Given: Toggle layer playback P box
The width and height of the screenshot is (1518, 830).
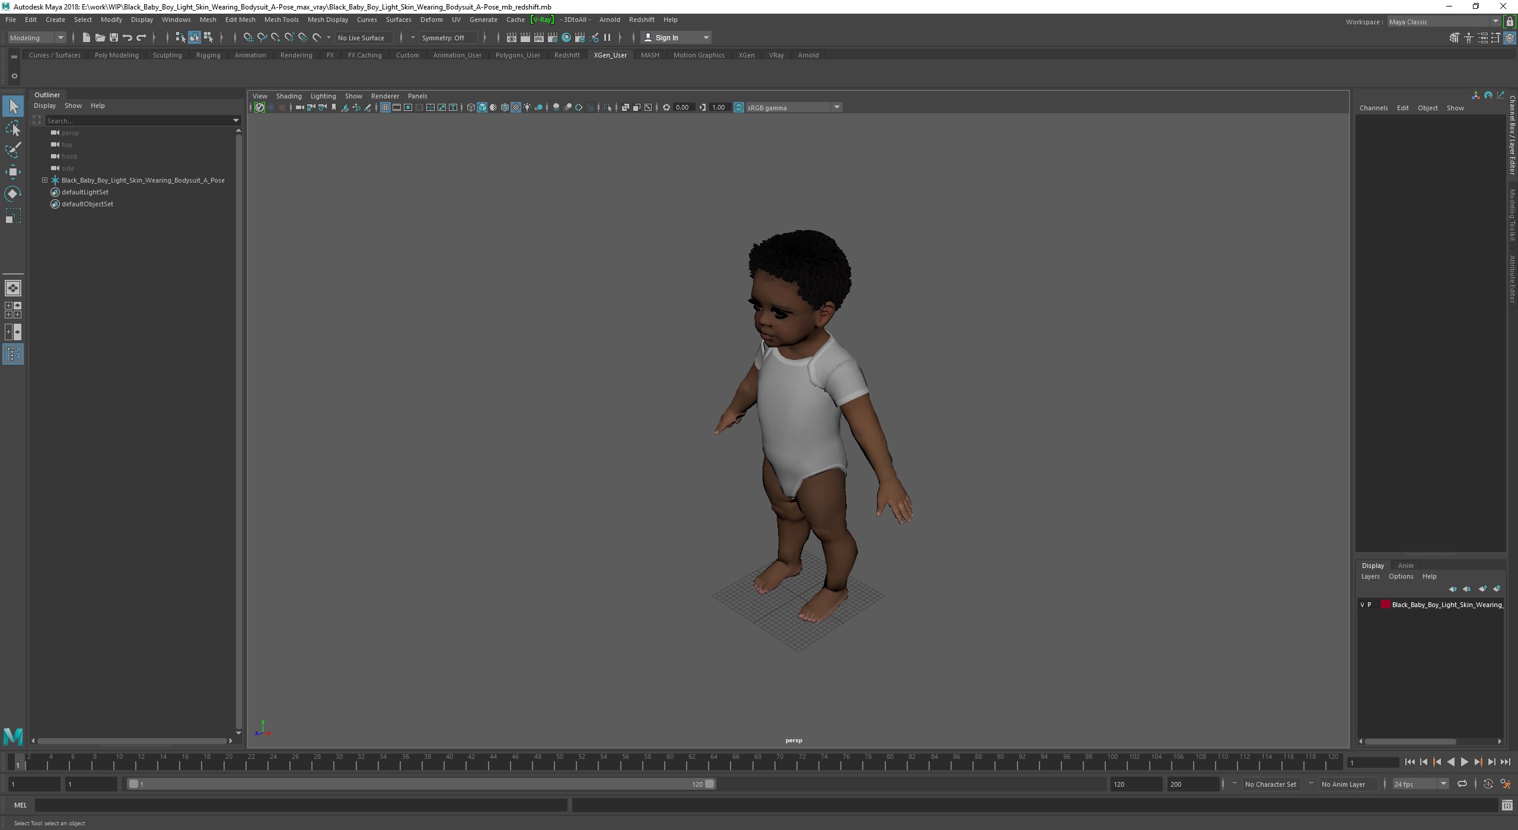Looking at the screenshot, I should point(1369,605).
